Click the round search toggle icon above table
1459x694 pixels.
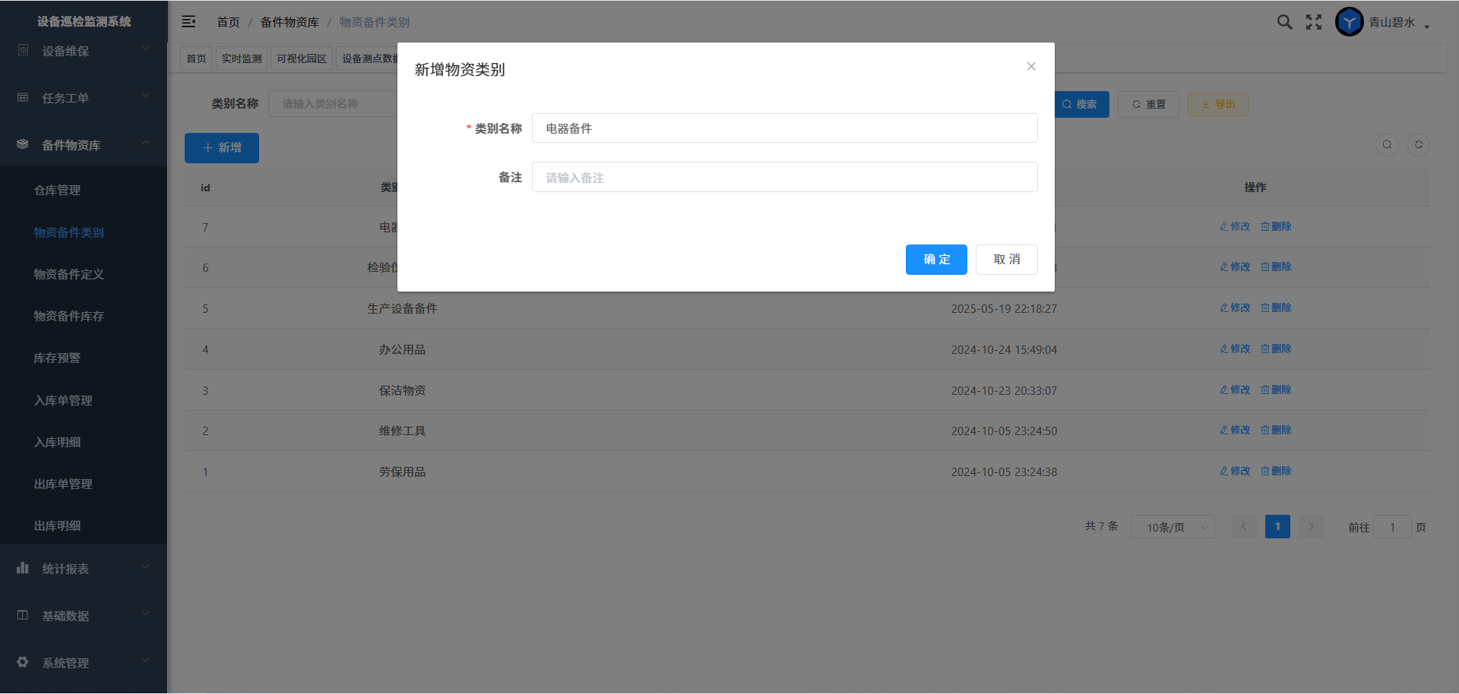(x=1387, y=145)
